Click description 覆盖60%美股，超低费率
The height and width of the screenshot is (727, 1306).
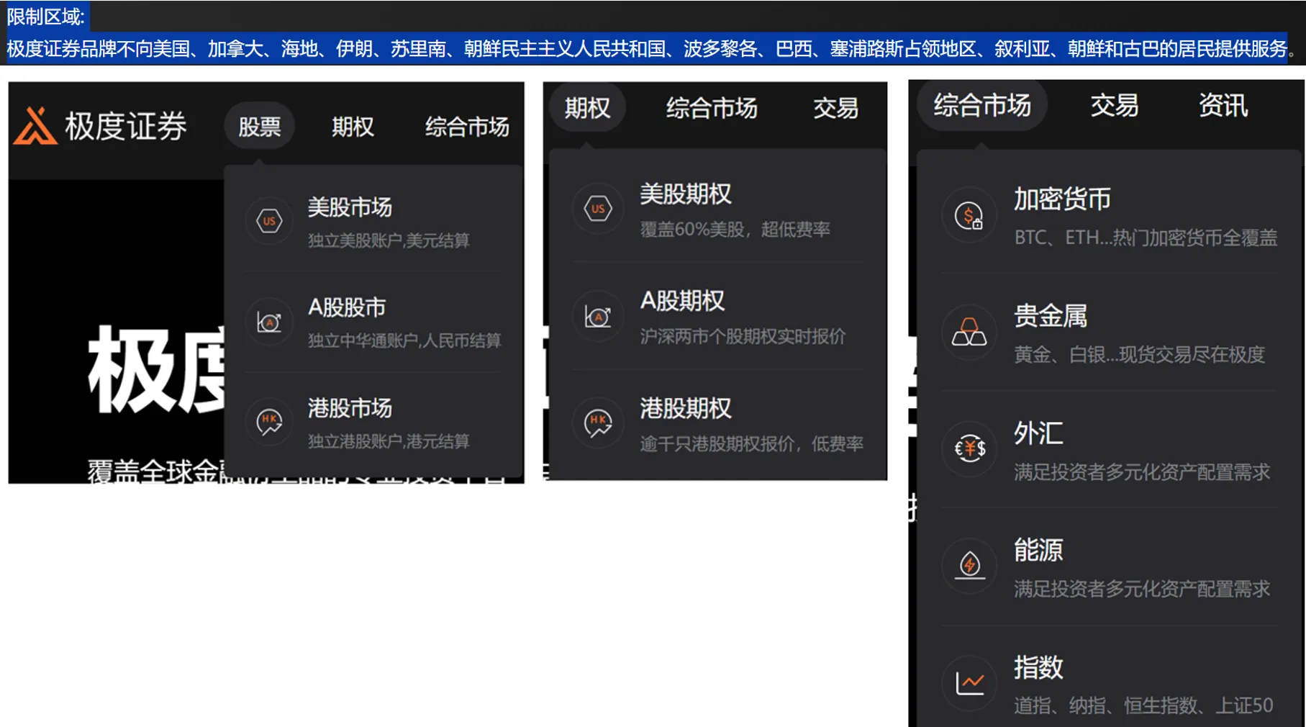tap(735, 229)
